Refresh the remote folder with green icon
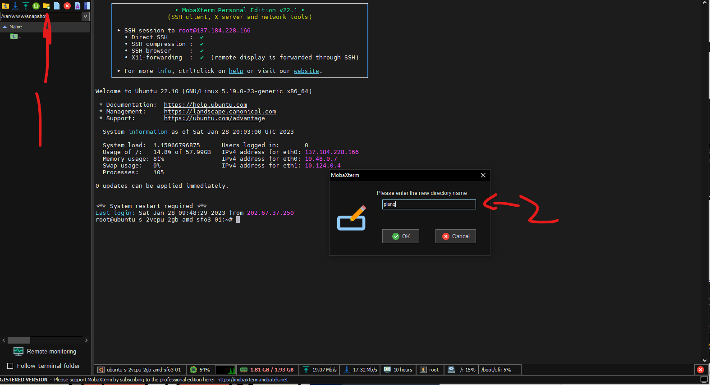The height and width of the screenshot is (385, 710). point(36,6)
